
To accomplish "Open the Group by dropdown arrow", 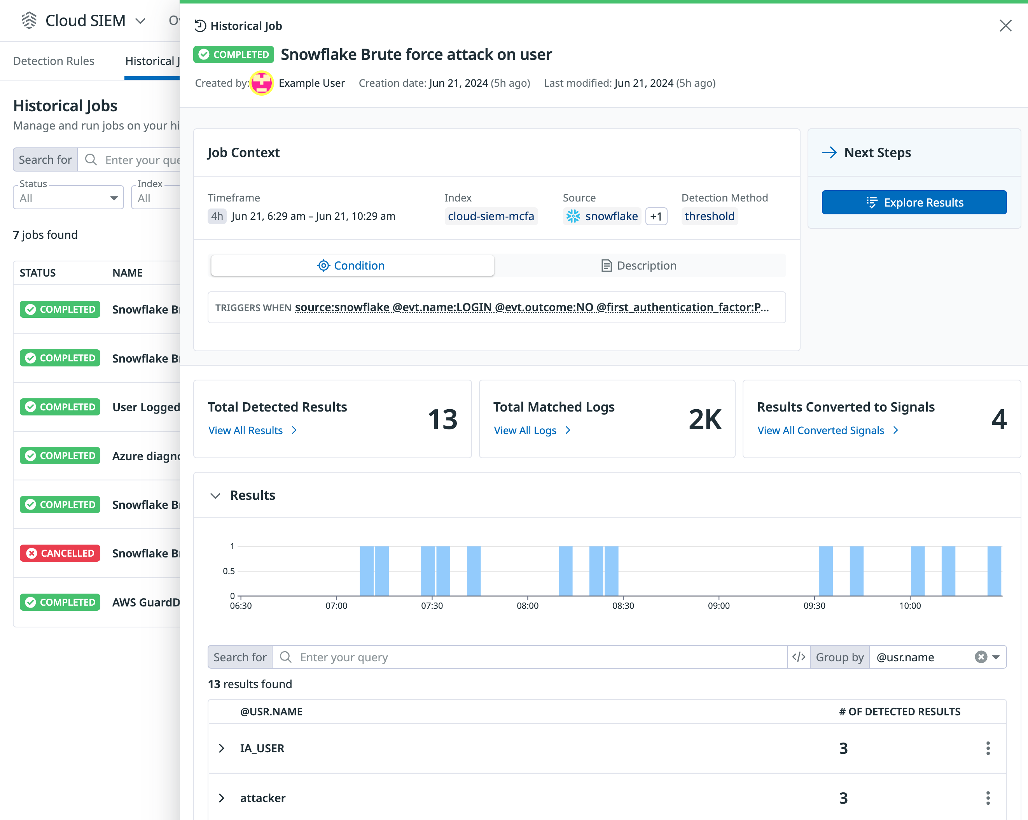I will tap(996, 657).
